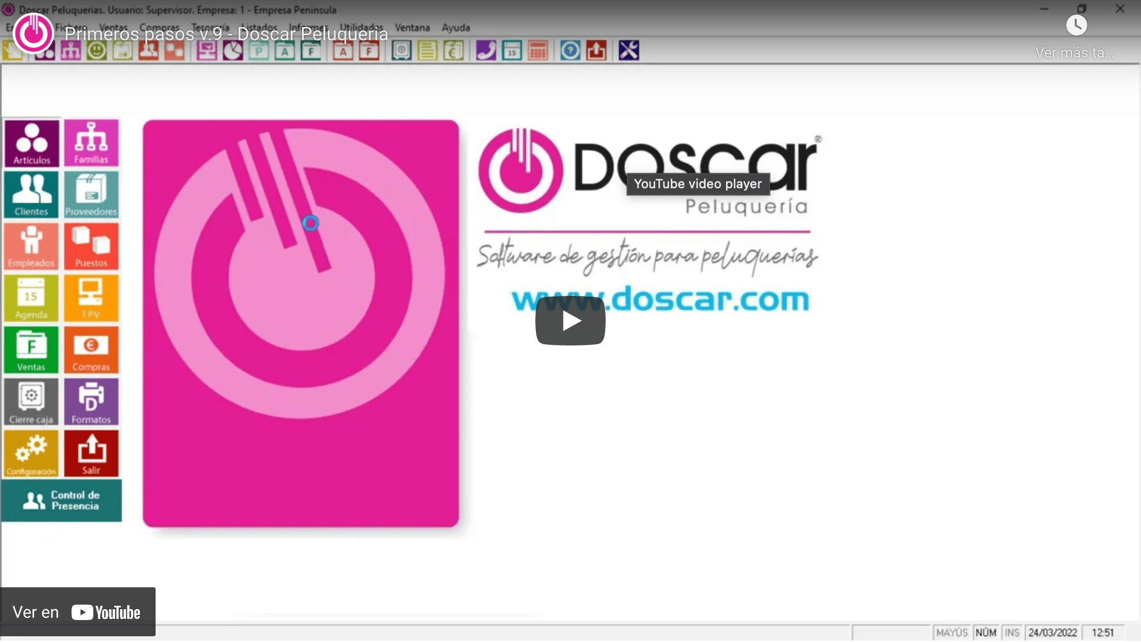Viewport: 1141px width, 642px height.
Task: Open the Ventas tile
Action: tap(32, 350)
